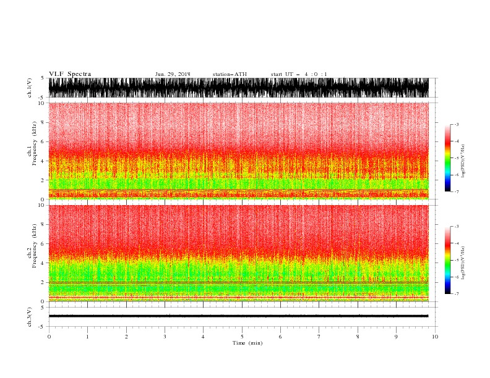The image size is (490, 378).
Task: Click the ch.2 color bar log(PSD) label
Action: click(463, 263)
